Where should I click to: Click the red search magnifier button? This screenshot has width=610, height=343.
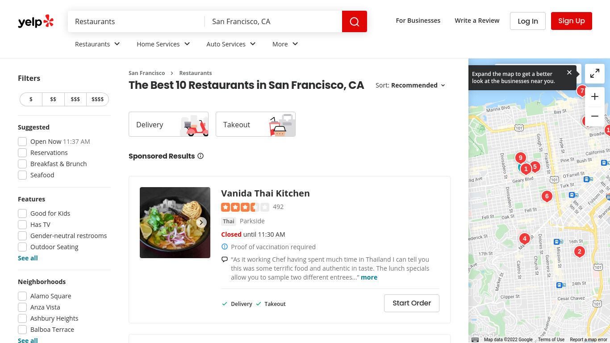pos(355,21)
